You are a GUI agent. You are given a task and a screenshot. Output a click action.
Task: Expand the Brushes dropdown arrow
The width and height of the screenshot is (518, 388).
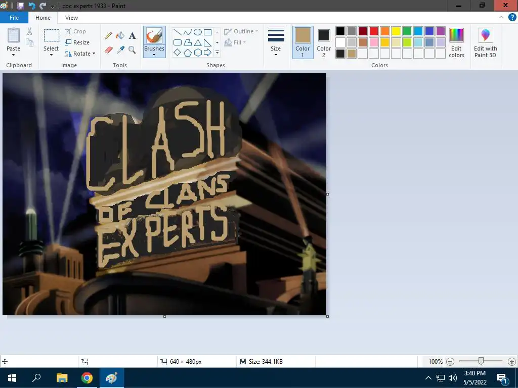[154, 55]
